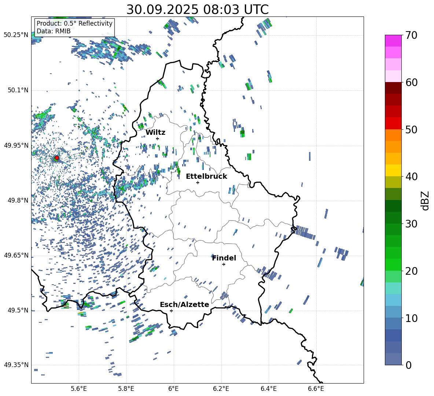The image size is (434, 396).
Task: Select the Findel city label
Action: (224, 258)
